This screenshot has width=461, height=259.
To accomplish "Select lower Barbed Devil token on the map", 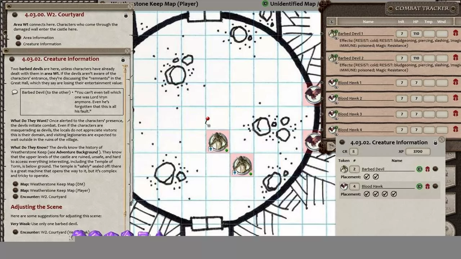I will pyautogui.click(x=242, y=165).
